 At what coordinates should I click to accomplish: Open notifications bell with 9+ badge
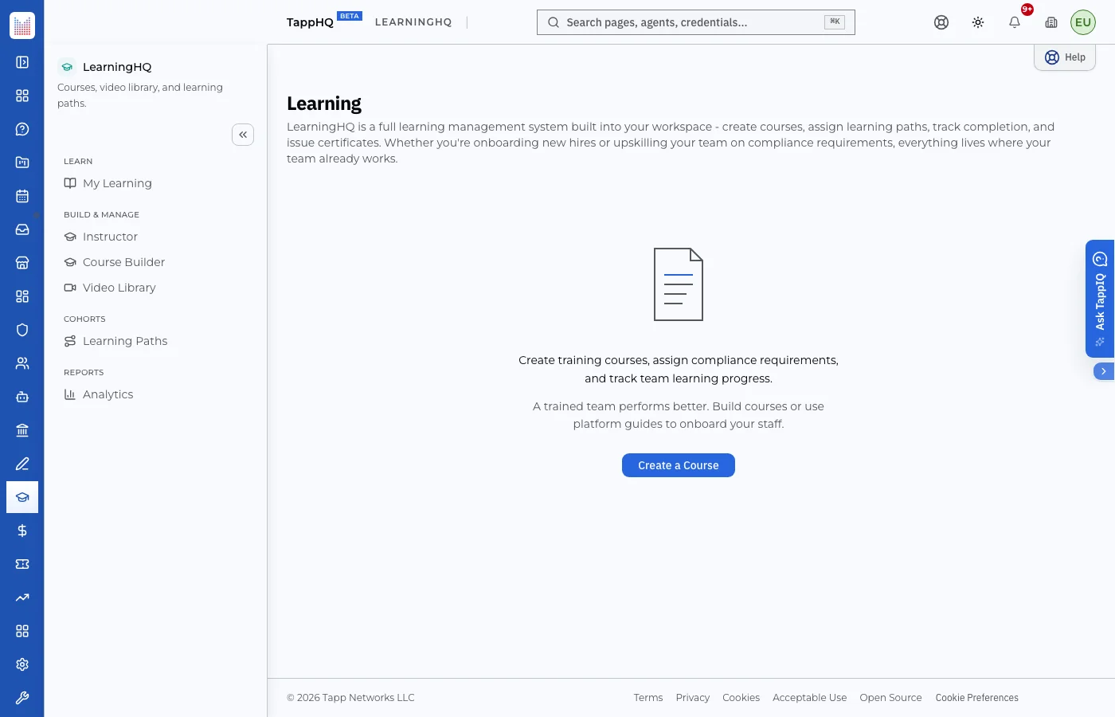(1015, 22)
